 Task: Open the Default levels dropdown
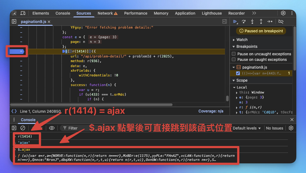point(247,128)
